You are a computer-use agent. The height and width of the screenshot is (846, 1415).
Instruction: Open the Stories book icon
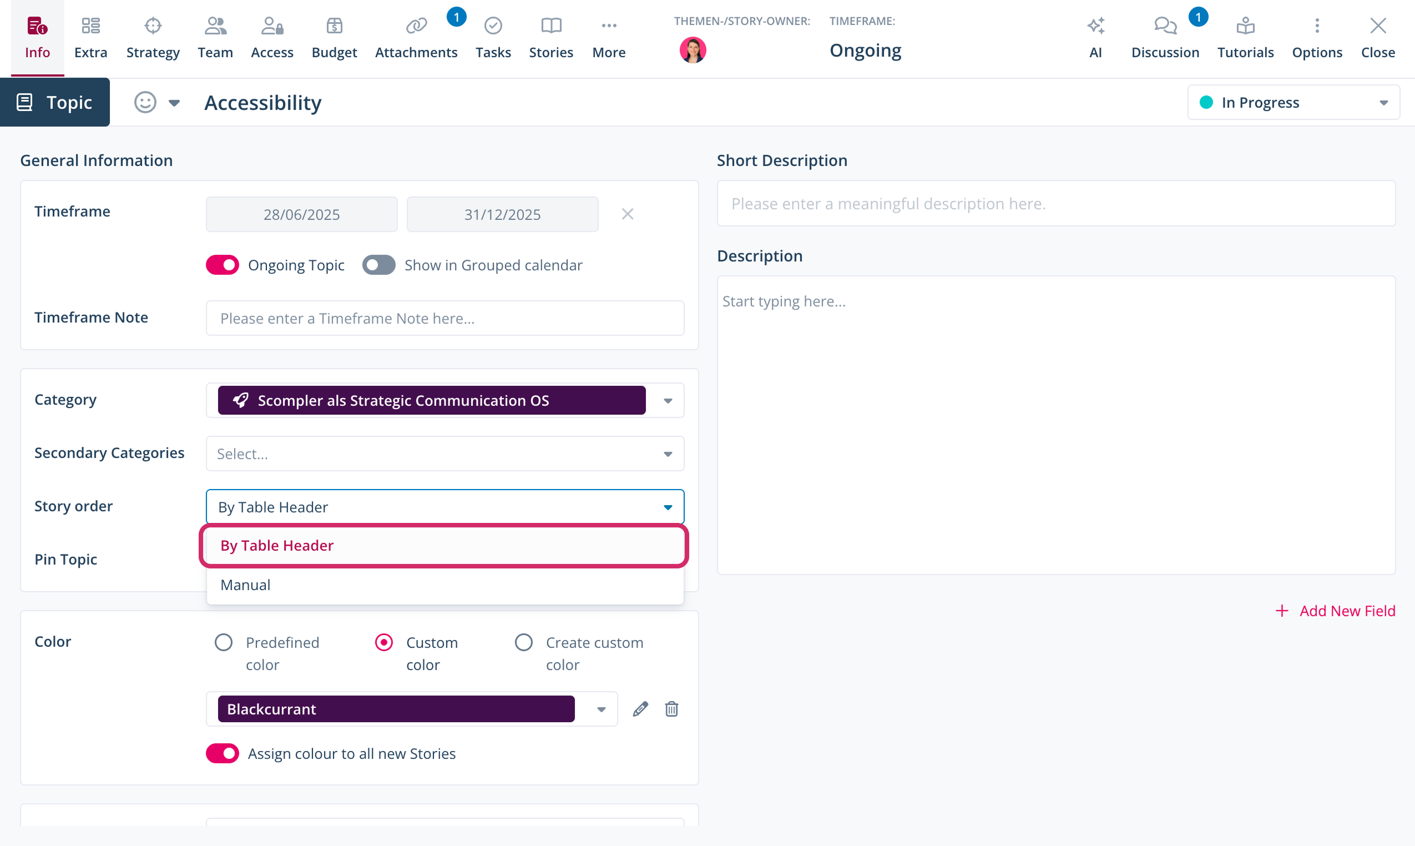pyautogui.click(x=551, y=26)
